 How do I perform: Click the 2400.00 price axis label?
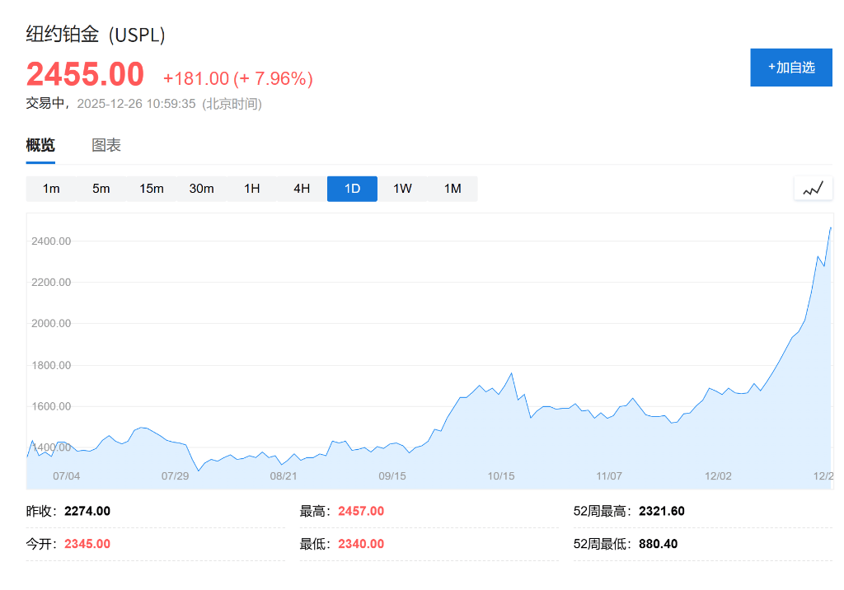(x=51, y=241)
